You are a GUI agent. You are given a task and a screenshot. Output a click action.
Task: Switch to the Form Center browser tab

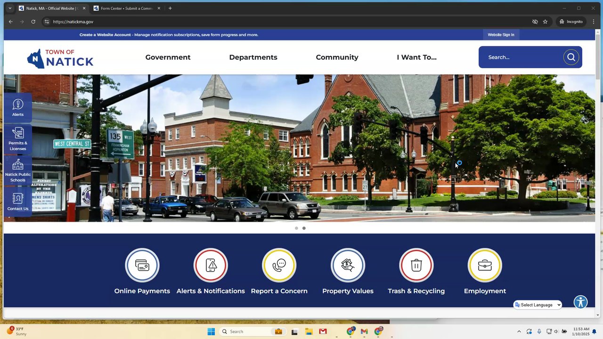click(x=127, y=8)
